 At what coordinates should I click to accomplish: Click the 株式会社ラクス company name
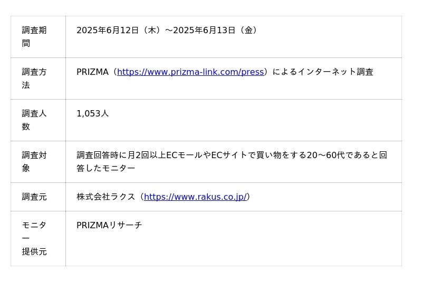pyautogui.click(x=106, y=197)
